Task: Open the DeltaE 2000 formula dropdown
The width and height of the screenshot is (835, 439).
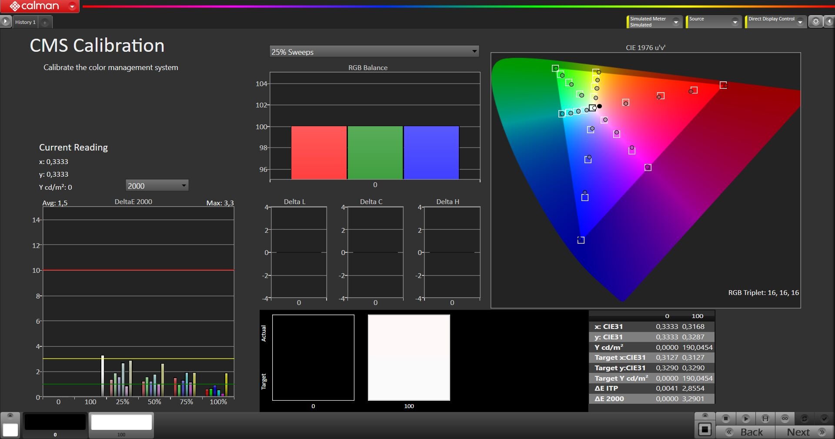Action: pos(184,186)
